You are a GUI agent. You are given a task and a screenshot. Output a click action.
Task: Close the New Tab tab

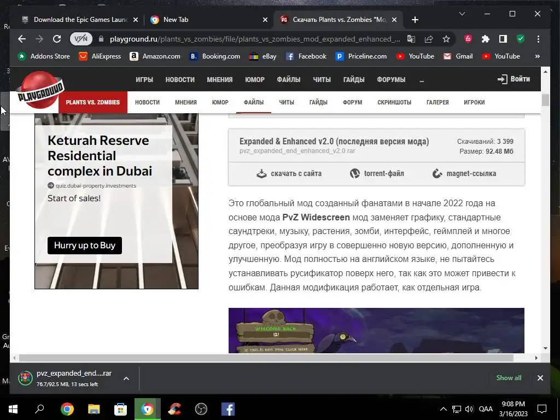[265, 20]
